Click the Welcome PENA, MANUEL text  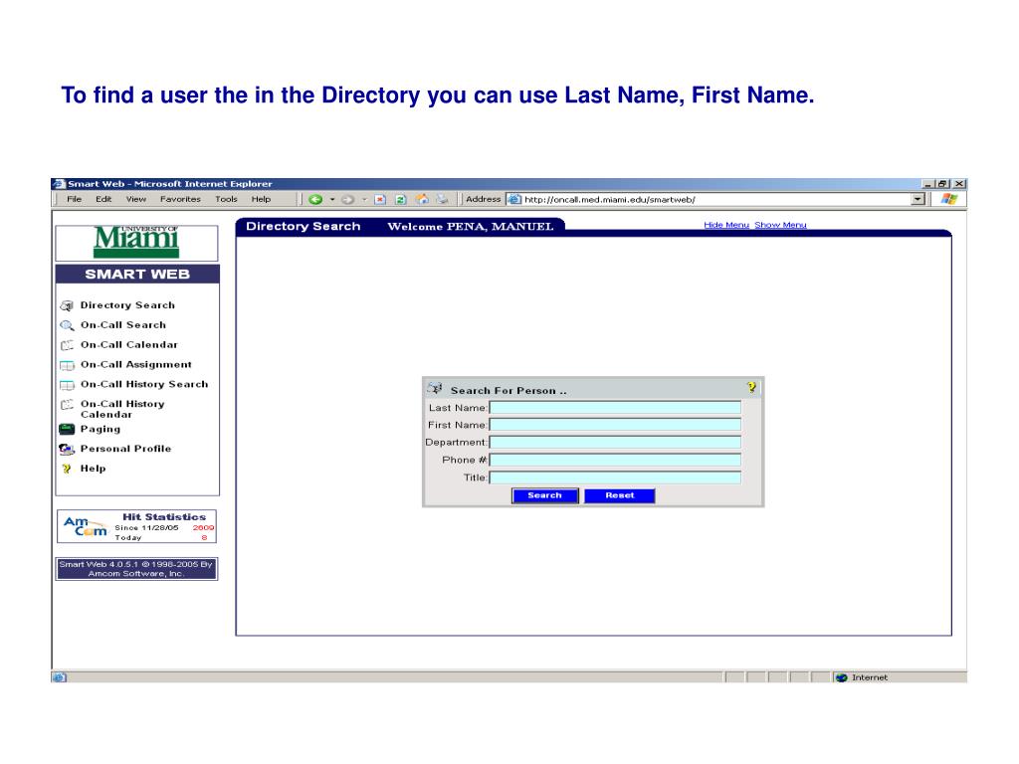pyautogui.click(x=471, y=226)
